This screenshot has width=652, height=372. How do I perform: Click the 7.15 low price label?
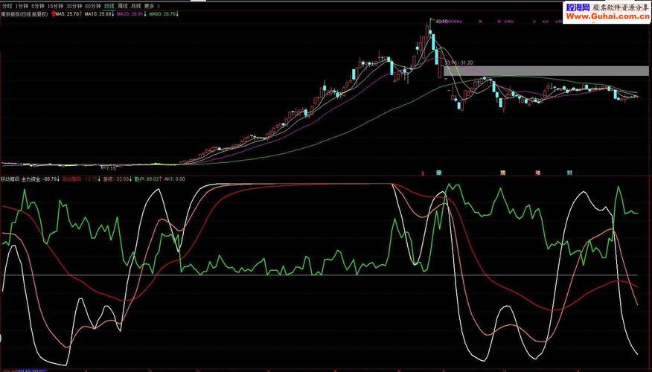(x=111, y=168)
